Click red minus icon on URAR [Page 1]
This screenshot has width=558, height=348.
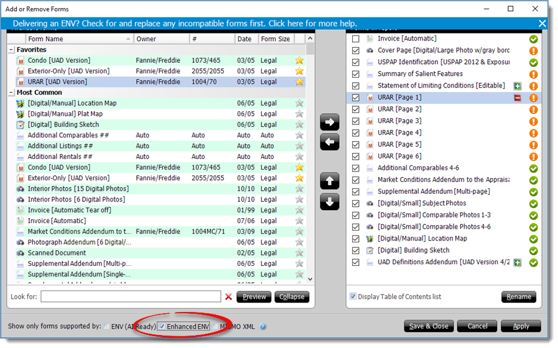[518, 98]
